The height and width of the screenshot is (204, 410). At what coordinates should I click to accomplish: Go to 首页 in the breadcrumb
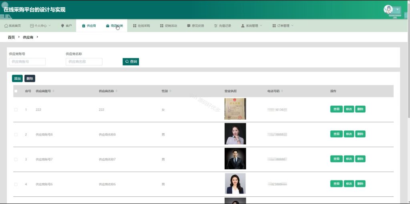tap(11, 37)
